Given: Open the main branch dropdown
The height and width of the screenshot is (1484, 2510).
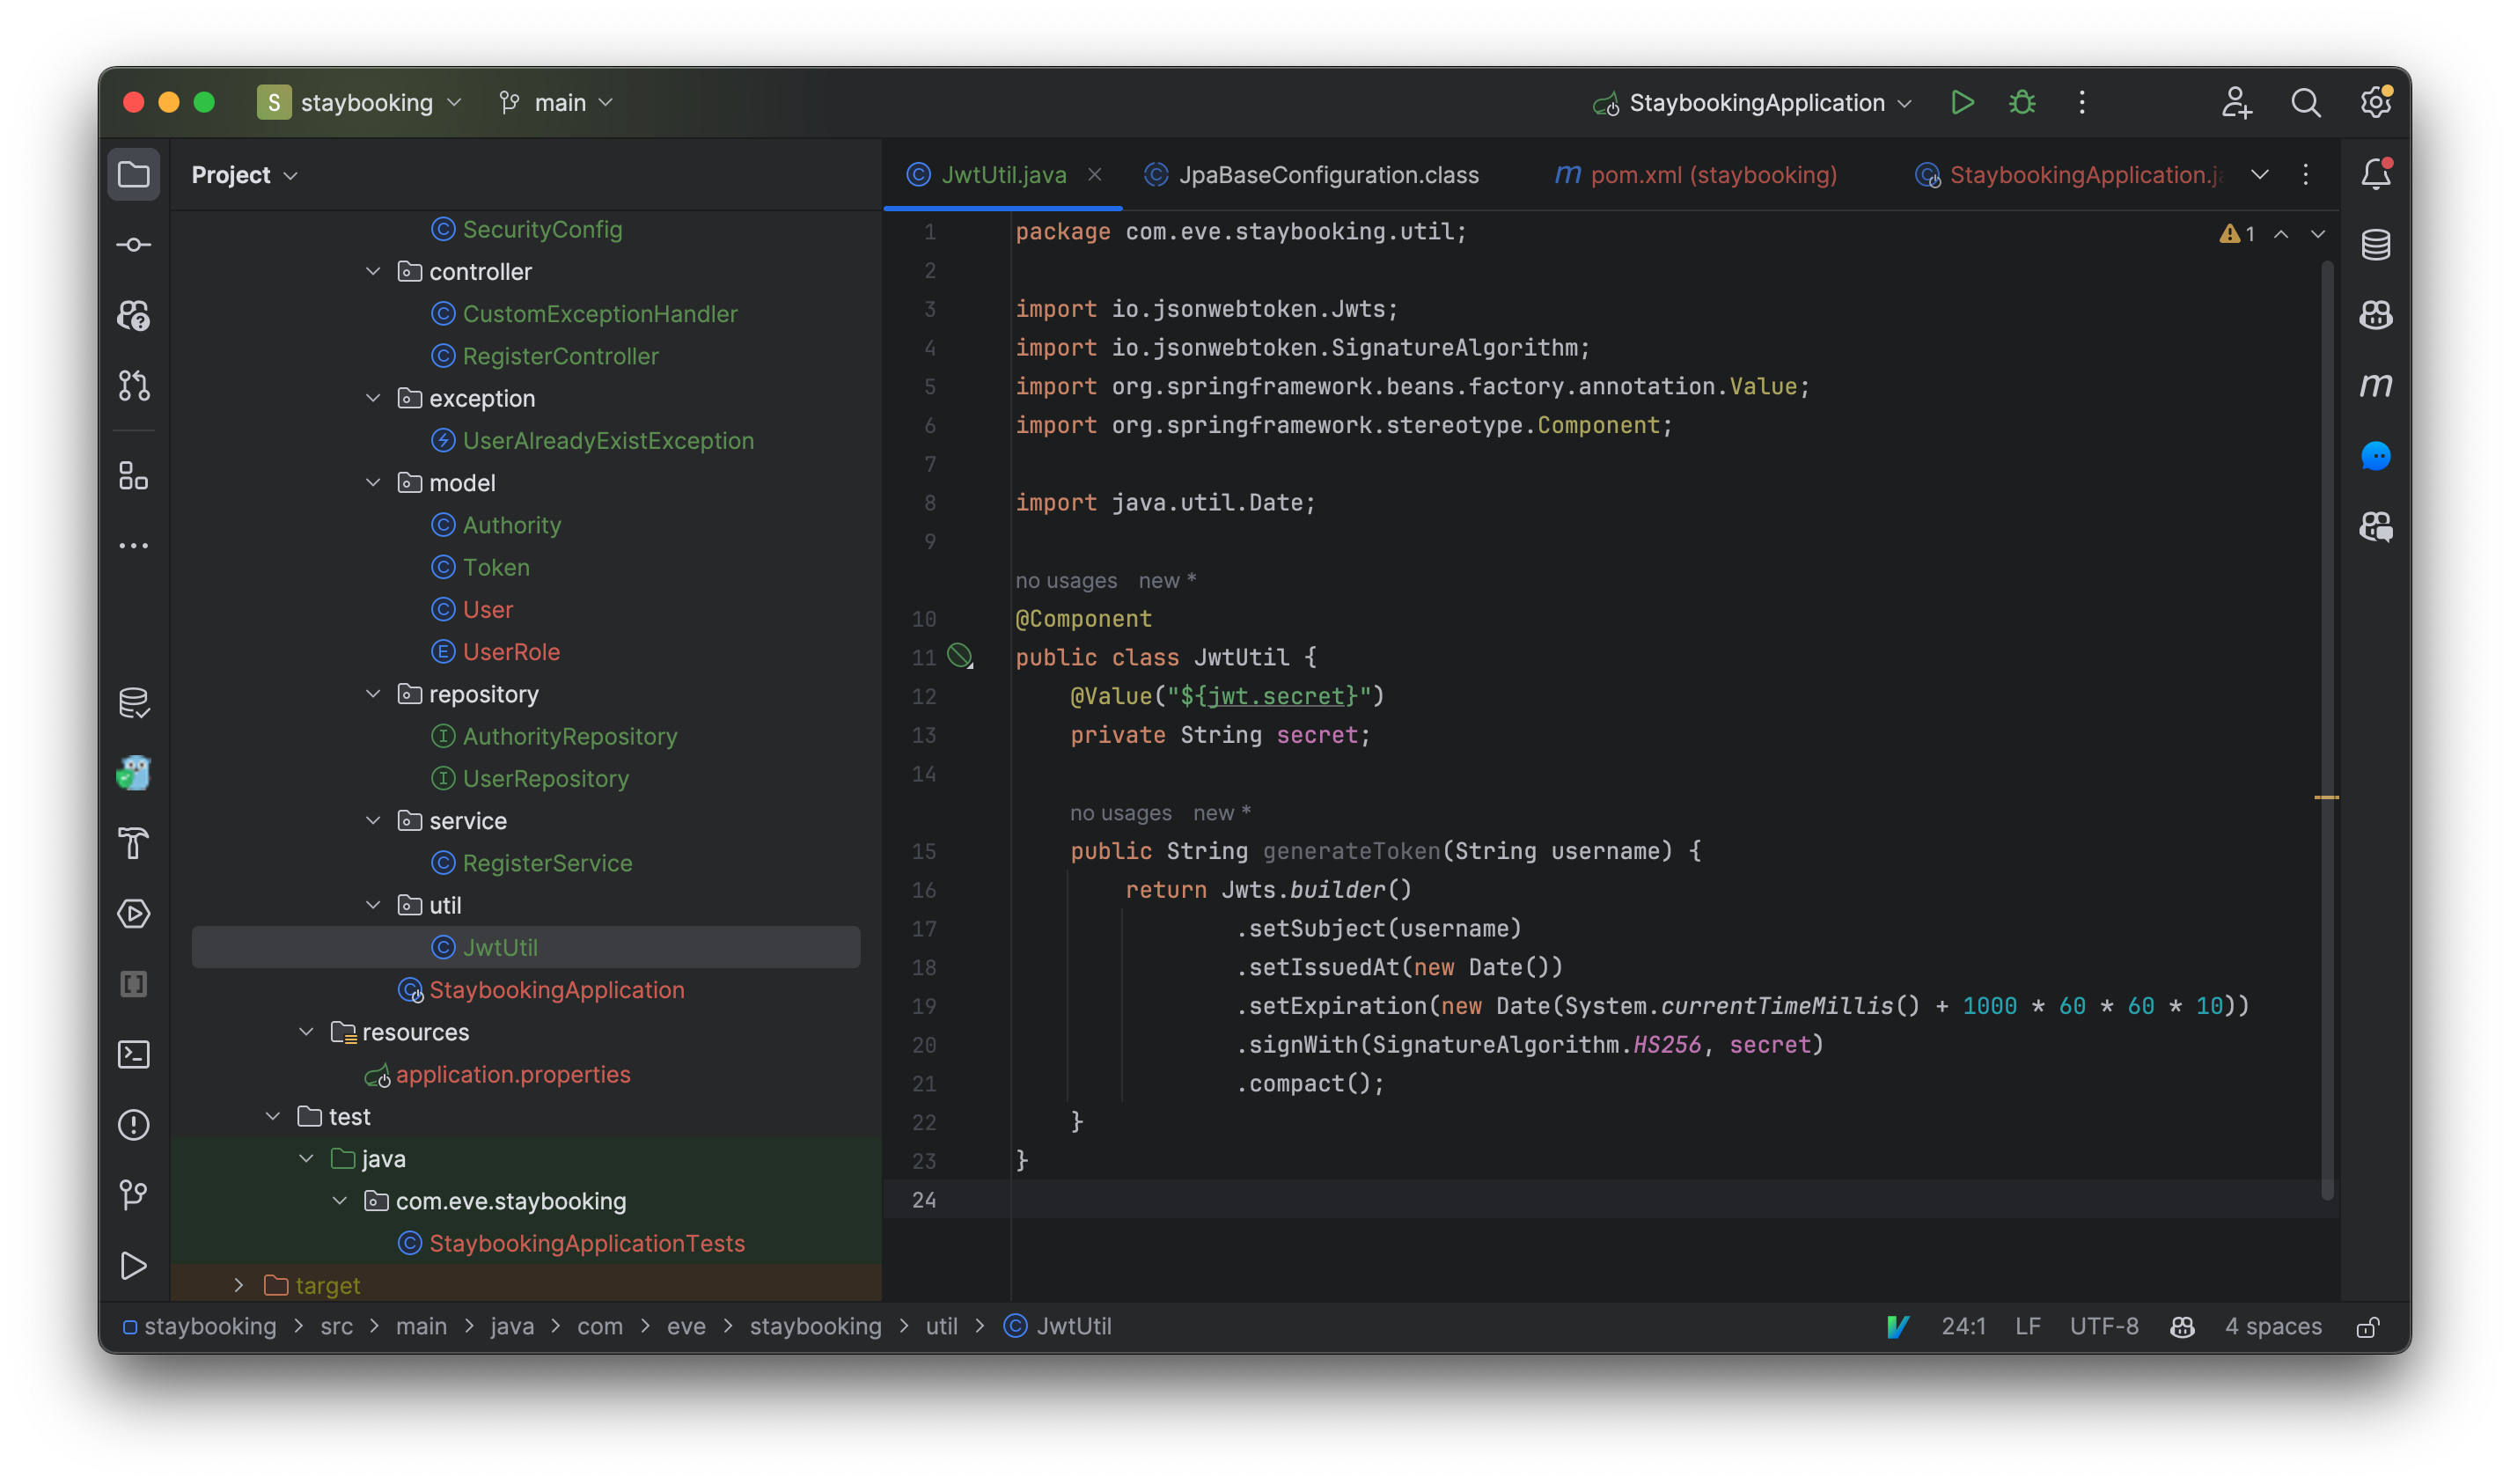Looking at the screenshot, I should click(557, 102).
